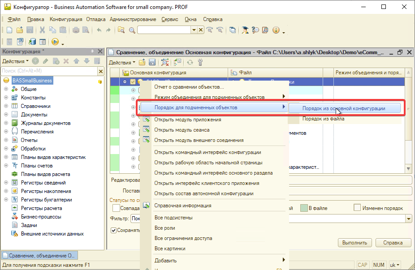This screenshot has width=415, height=270.
Task: Expand the 'Документы' tree node
Action: coord(6,115)
